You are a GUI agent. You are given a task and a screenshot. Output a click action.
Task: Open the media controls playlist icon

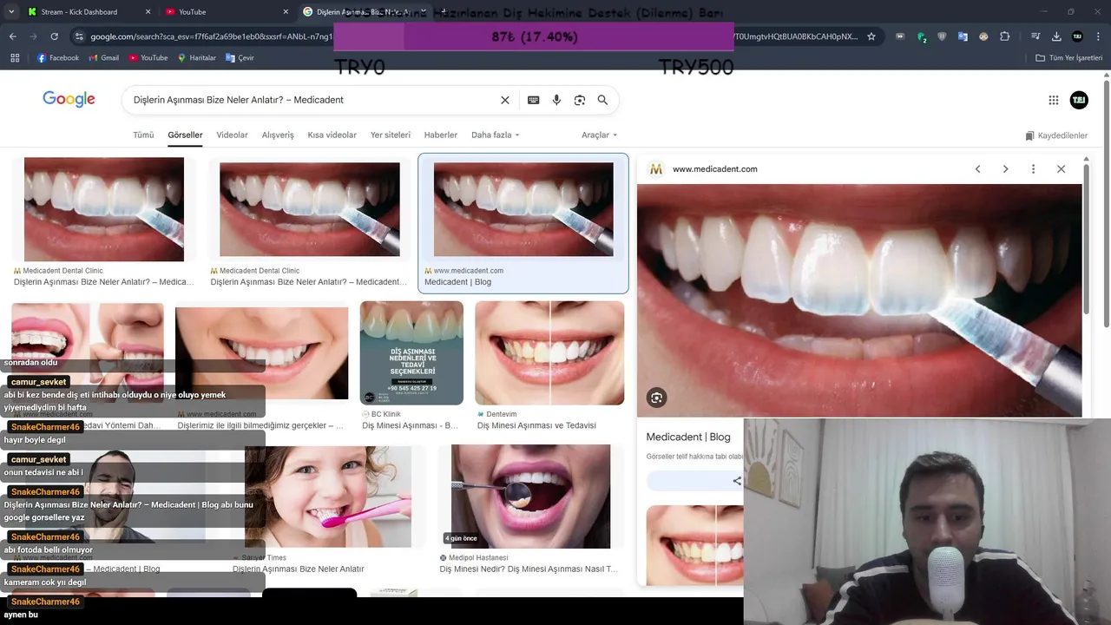pyautogui.click(x=1035, y=36)
